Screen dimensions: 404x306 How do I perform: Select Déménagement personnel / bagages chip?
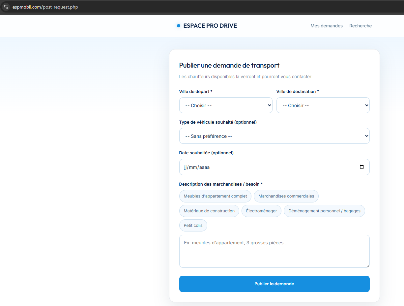(324, 211)
